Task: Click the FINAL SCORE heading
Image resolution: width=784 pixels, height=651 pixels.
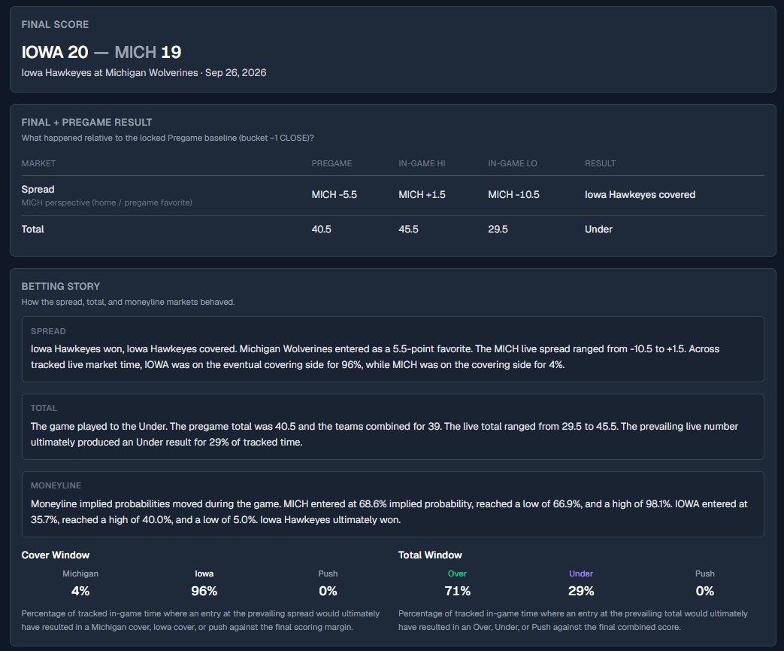Action: (55, 25)
